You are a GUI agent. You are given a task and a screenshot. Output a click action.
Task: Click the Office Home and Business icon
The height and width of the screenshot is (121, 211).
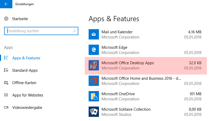tap(94, 81)
